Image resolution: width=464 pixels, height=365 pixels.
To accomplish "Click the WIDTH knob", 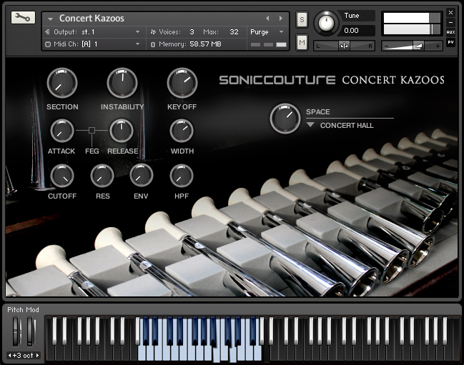I will tap(182, 131).
